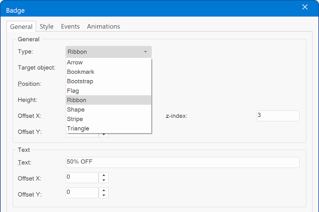319x212 pixels.
Task: Choose Arrow from the type list
Action: tap(108, 62)
